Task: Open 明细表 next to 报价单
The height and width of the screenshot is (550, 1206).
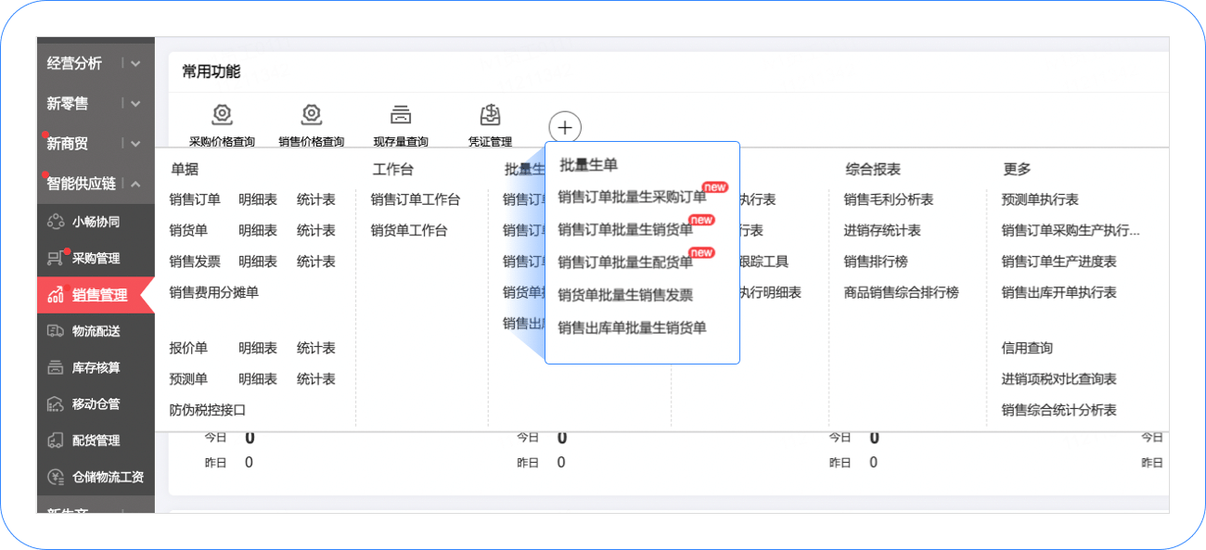Action: tap(258, 348)
